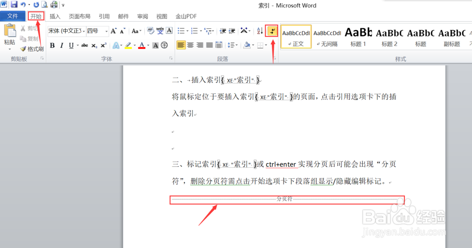Toggle justify alignment
Image resolution: width=472 pixels, height=248 pixels.
[x=209, y=45]
